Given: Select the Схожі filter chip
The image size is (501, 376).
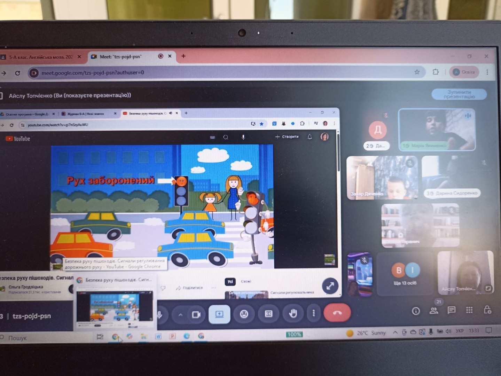Looking at the screenshot, I should [x=246, y=281].
